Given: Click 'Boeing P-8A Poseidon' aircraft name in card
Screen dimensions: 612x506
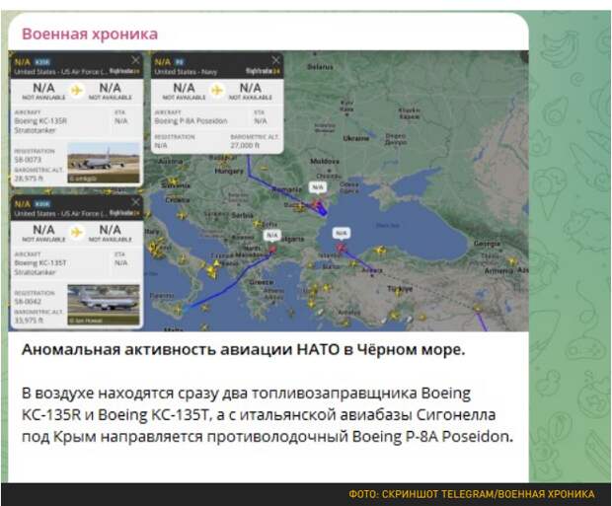Looking at the screenshot, I should pos(191,121).
